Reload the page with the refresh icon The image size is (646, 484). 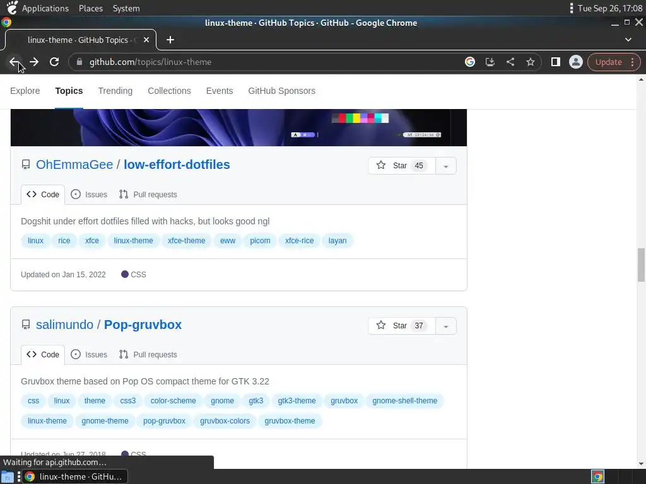(x=54, y=62)
